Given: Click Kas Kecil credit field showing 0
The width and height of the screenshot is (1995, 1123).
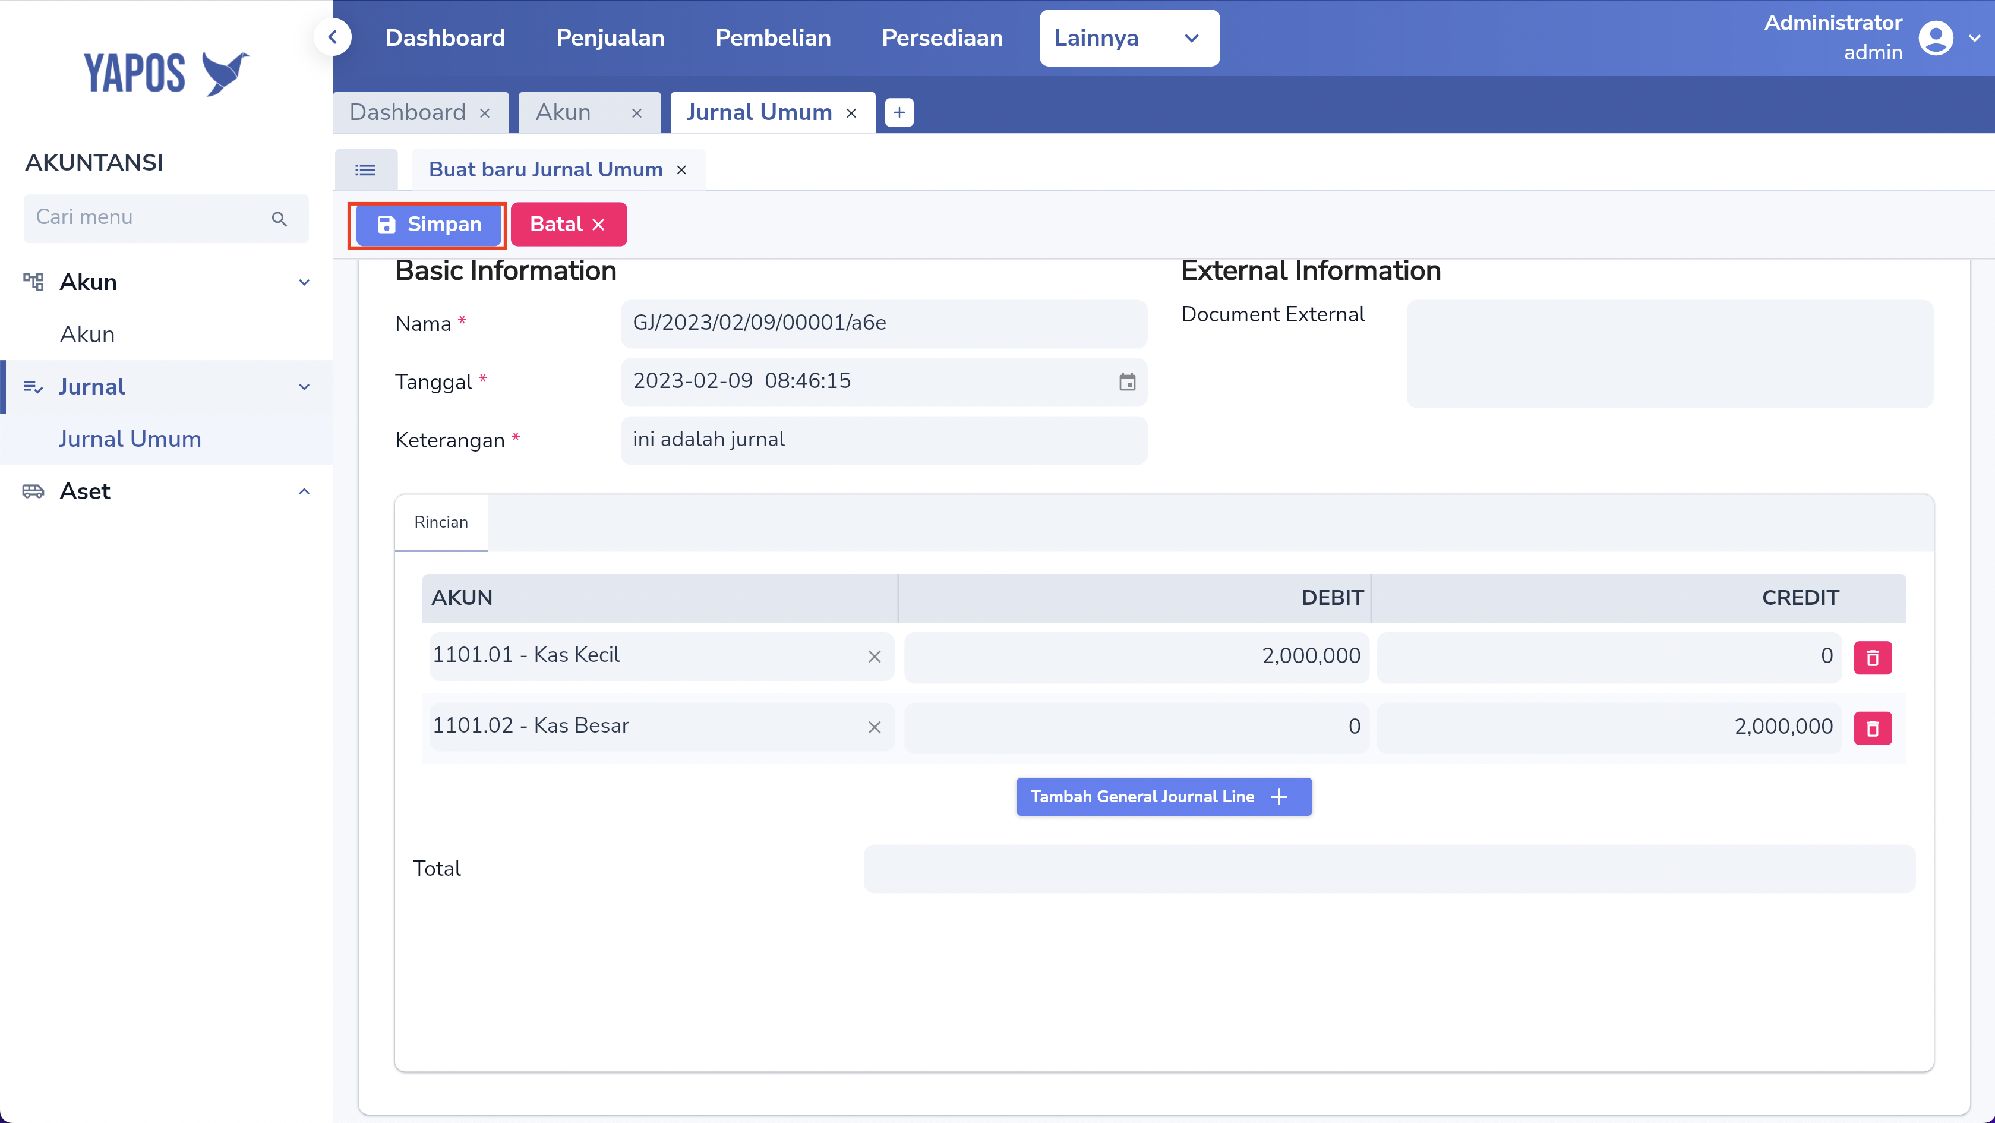Looking at the screenshot, I should pyautogui.click(x=1609, y=657).
